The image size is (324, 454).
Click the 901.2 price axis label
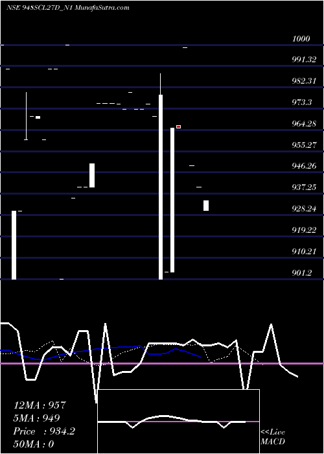pyautogui.click(x=302, y=272)
